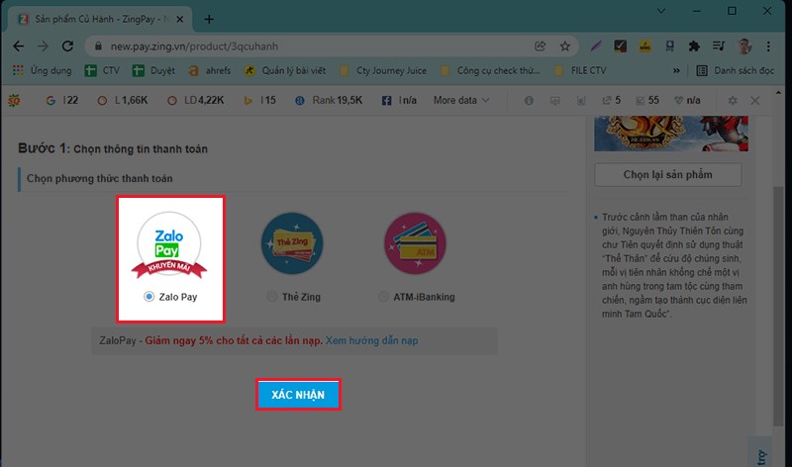Reload the page
792x467 pixels.
point(67,47)
